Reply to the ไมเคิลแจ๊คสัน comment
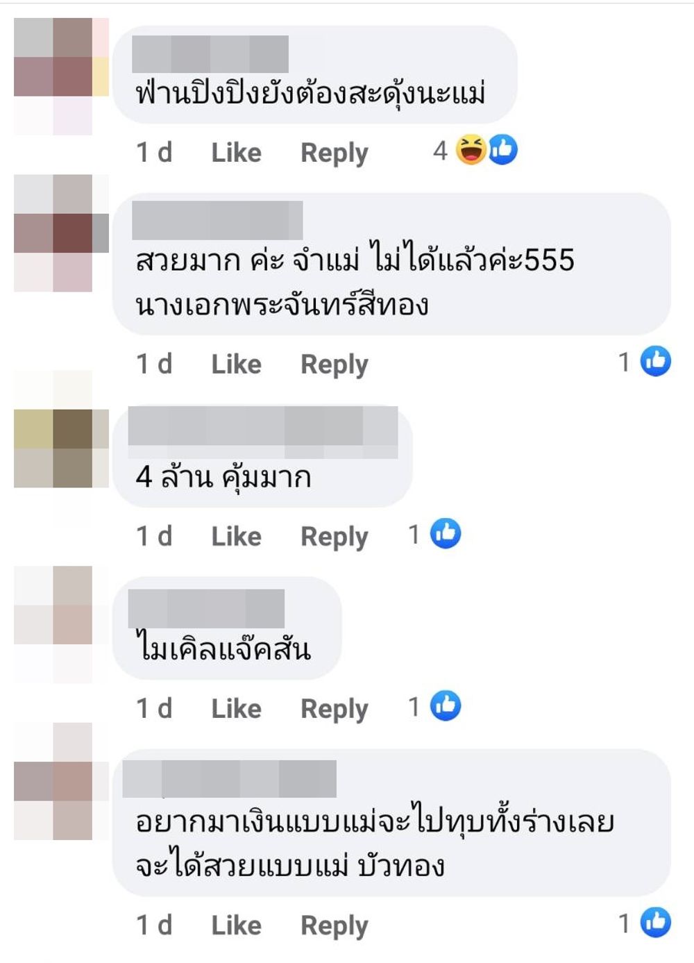This screenshot has width=694, height=963. coord(335,710)
